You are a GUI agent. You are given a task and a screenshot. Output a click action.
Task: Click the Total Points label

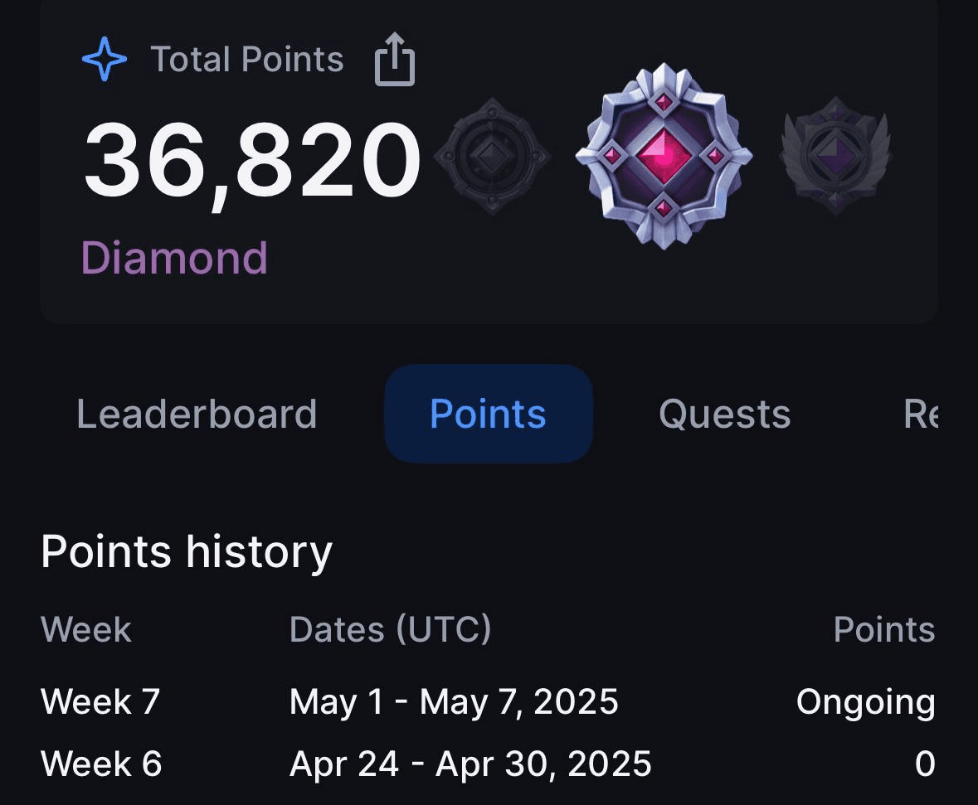click(x=247, y=59)
